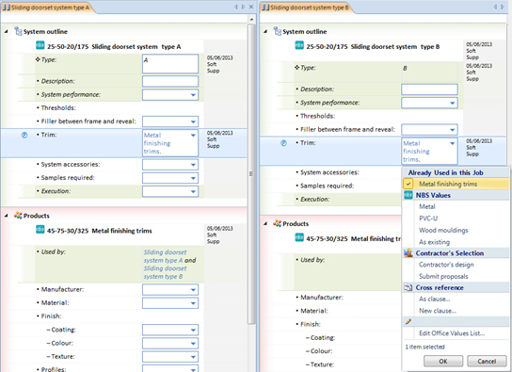Viewport: 512px width, 372px height.
Task: Click the NBS Values header icon in dropdown
Action: (408, 195)
